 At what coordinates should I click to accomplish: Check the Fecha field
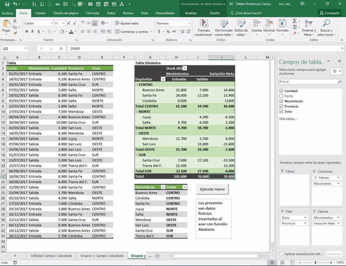click(x=281, y=96)
